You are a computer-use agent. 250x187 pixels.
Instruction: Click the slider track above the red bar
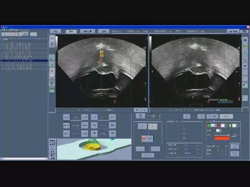tap(221, 135)
